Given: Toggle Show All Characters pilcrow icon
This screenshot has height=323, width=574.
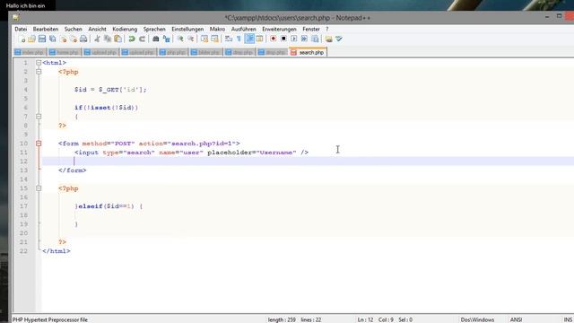Looking at the screenshot, I should 239,39.
